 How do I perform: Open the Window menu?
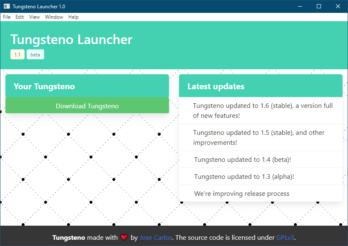coord(54,17)
